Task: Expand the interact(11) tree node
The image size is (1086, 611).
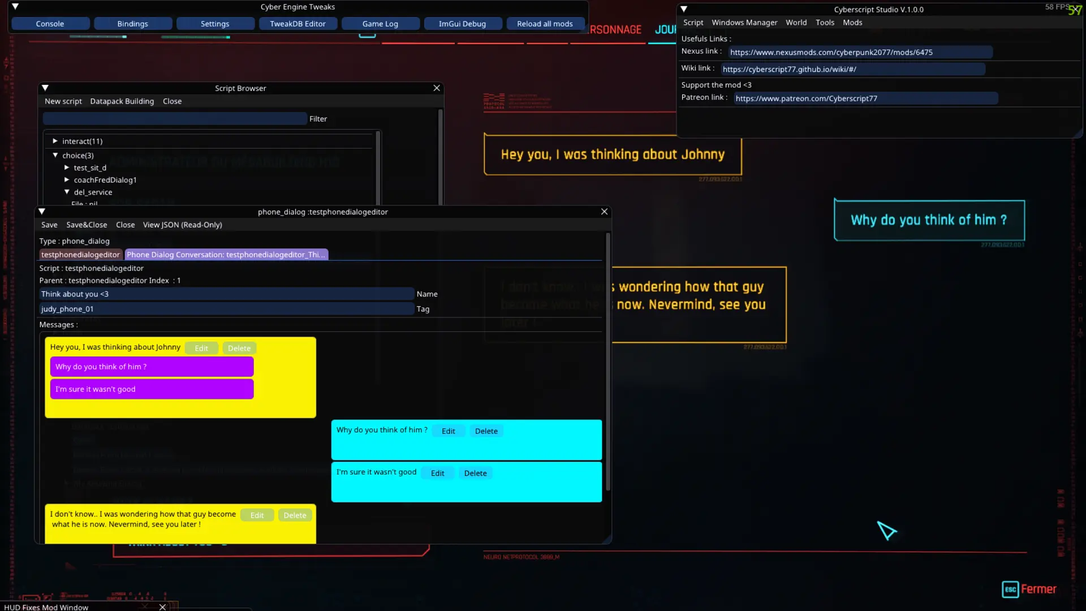Action: tap(55, 141)
